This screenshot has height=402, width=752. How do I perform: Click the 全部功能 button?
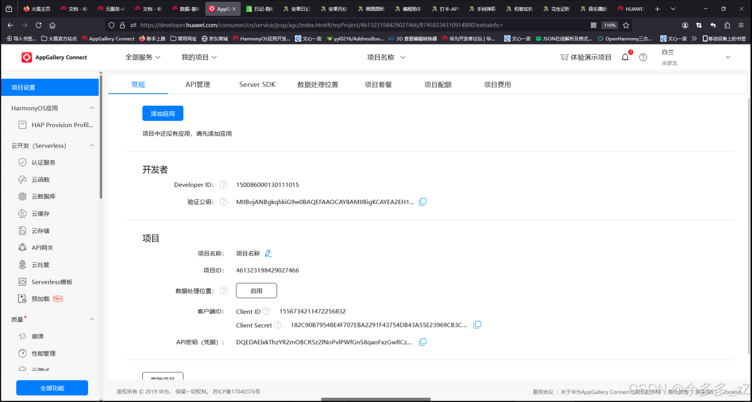point(52,388)
